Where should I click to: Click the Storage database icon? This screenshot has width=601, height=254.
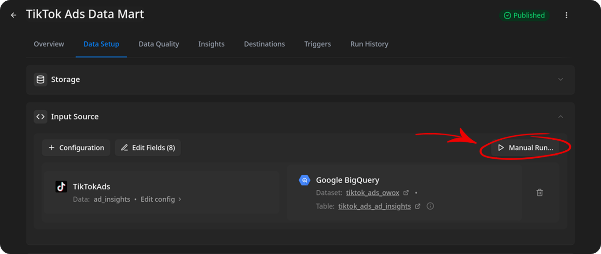[x=40, y=80]
